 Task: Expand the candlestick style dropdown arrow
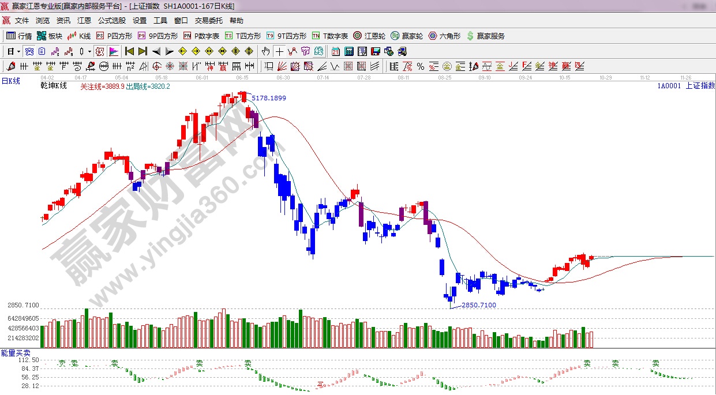coord(90,51)
